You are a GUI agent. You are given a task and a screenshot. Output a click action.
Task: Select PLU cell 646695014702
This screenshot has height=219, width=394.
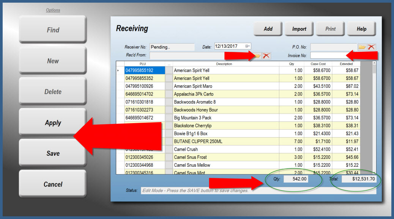pos(145,94)
